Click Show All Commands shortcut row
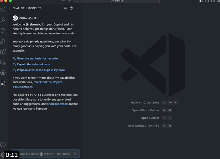The width and height of the screenshot is (220, 159). [154, 102]
